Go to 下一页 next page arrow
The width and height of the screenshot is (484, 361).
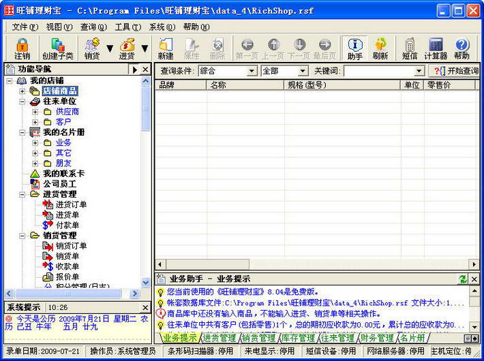(299, 48)
